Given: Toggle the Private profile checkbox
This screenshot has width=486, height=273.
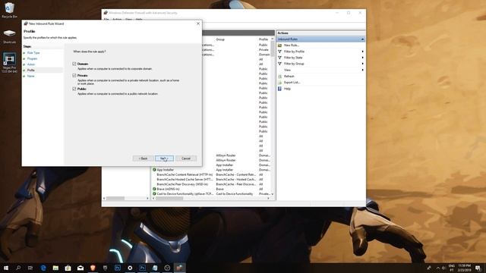Looking at the screenshot, I should tap(74, 76).
